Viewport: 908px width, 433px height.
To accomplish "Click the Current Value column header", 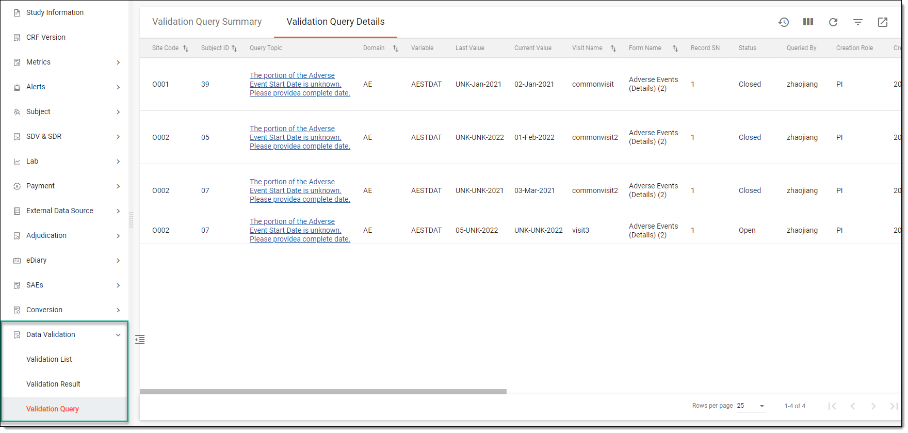I will click(532, 48).
